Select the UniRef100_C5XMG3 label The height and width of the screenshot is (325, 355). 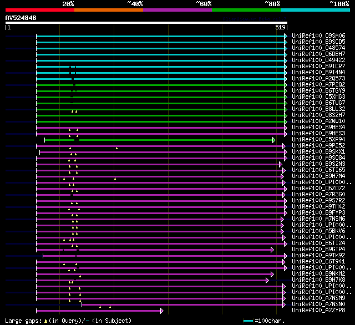tap(318, 97)
